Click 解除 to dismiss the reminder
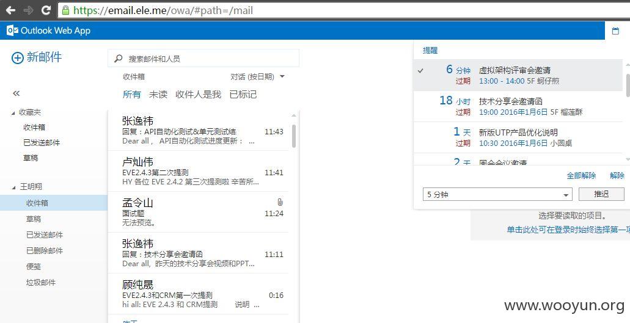 tap(617, 176)
